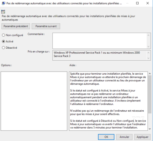
Task: Click the Annuler button
Action: (124, 137)
